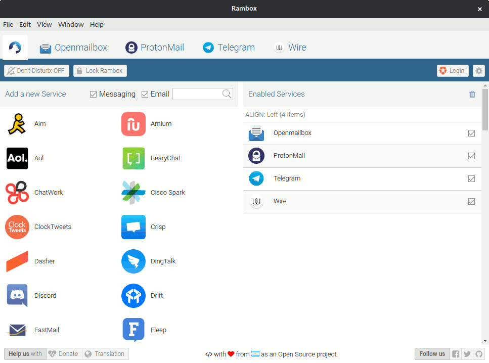Screen dimensions: 489x363
Task: Switch to the ProtonMail tab
Action: tap(155, 48)
